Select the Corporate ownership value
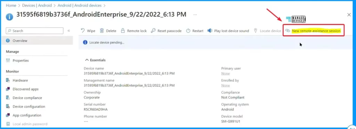Screen dimensions: 356x129 (x=91, y=97)
